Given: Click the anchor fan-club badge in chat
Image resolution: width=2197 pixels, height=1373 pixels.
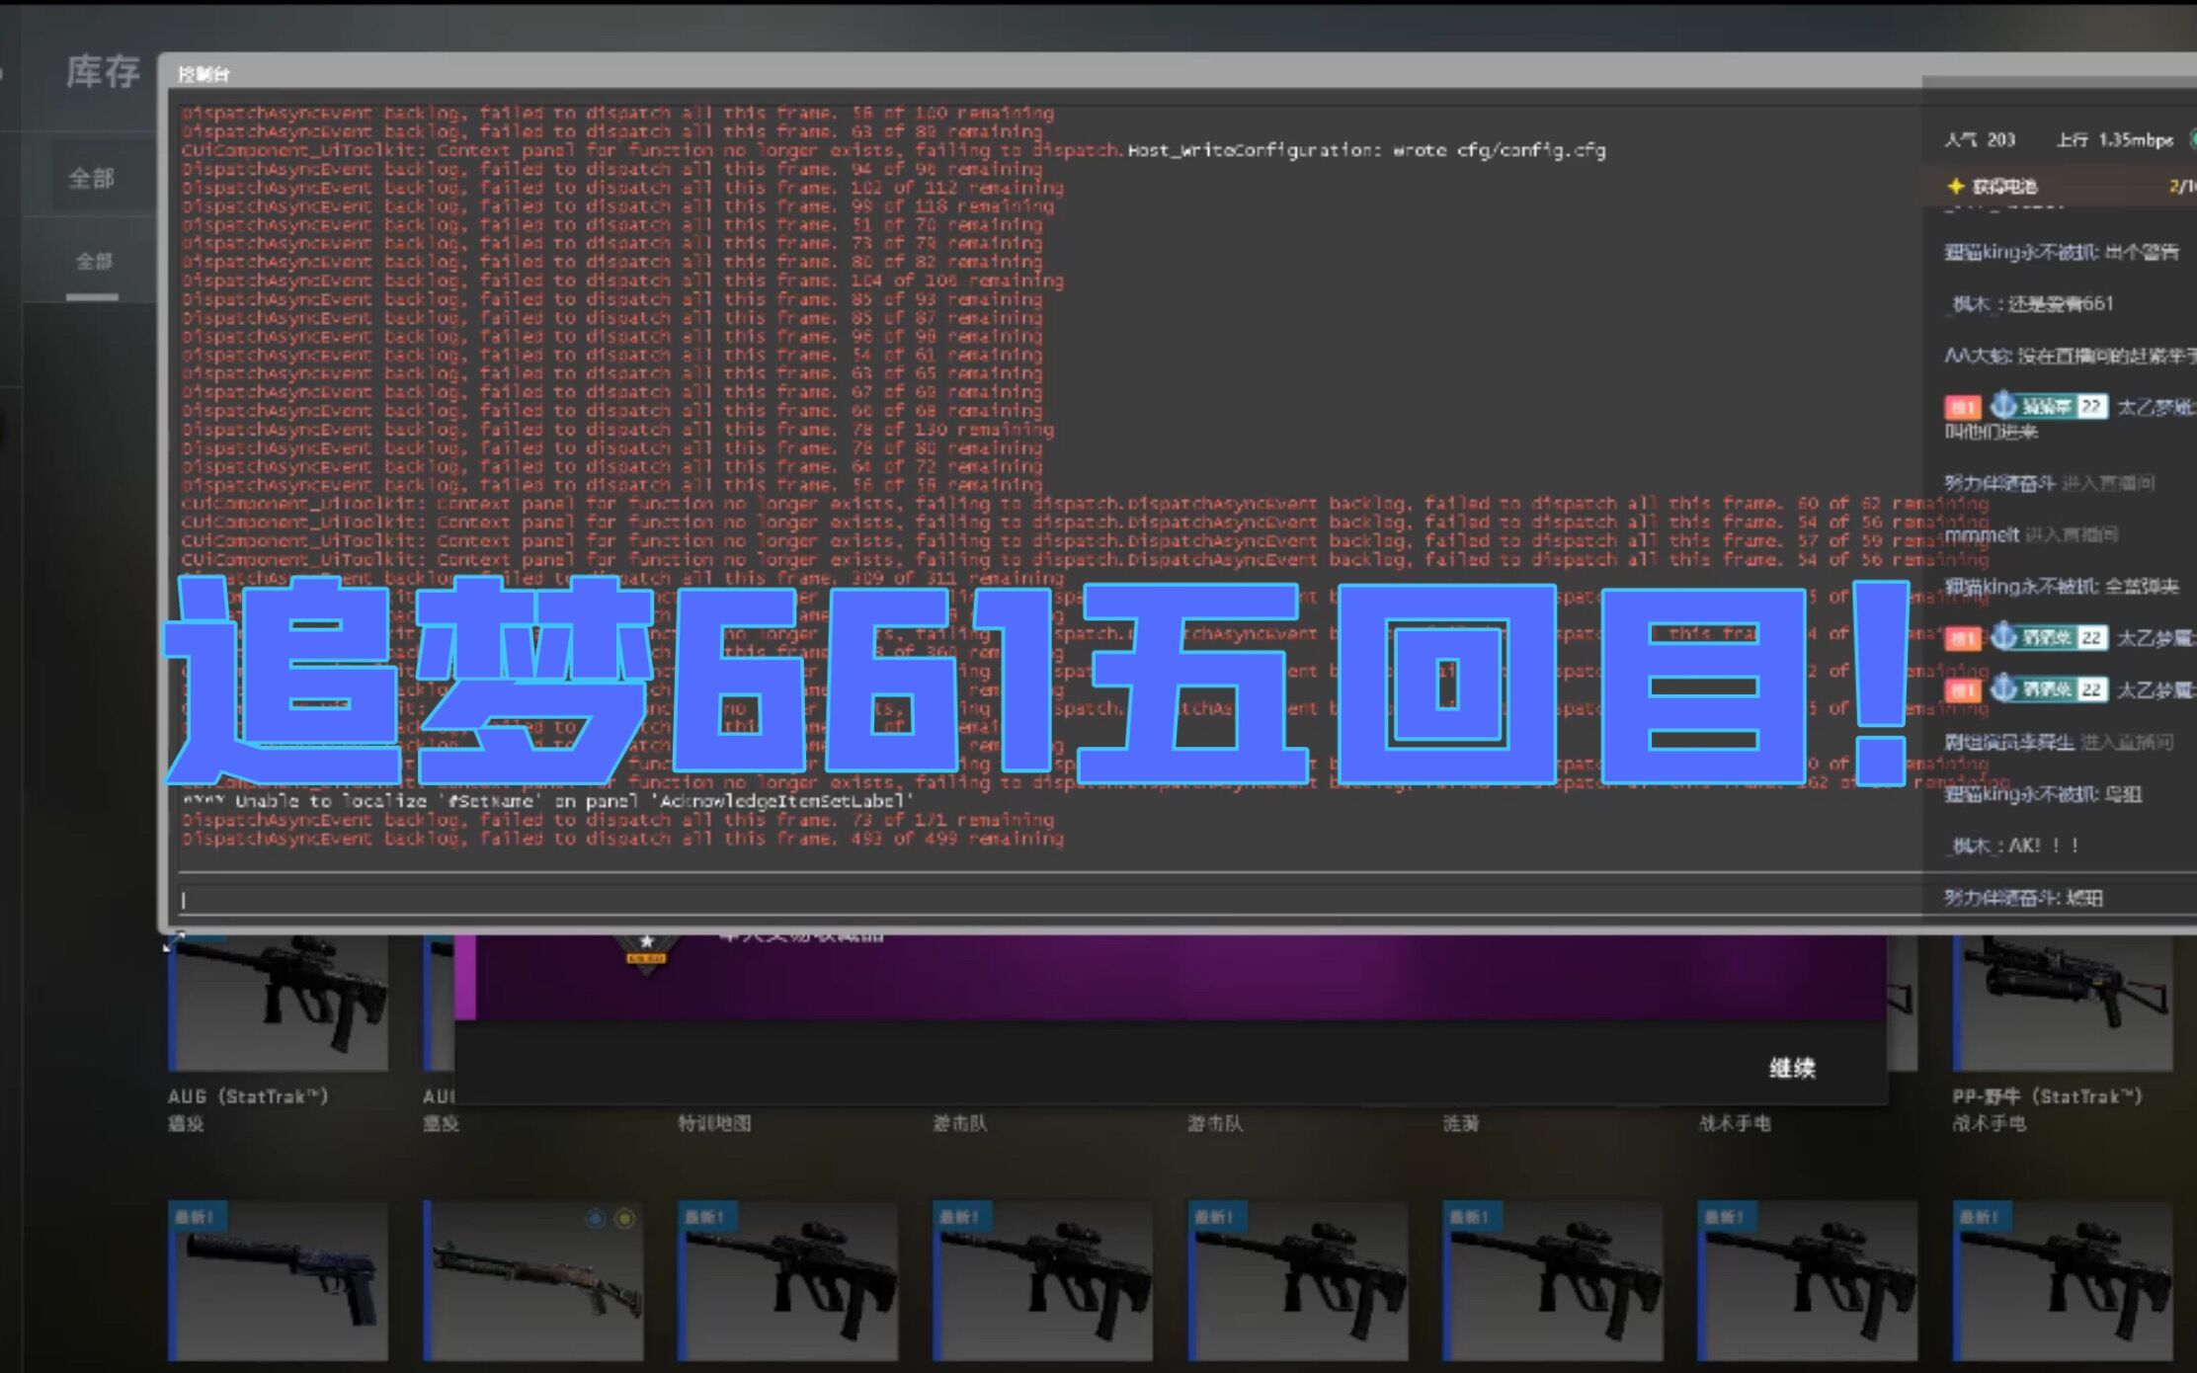Looking at the screenshot, I should click(2004, 407).
